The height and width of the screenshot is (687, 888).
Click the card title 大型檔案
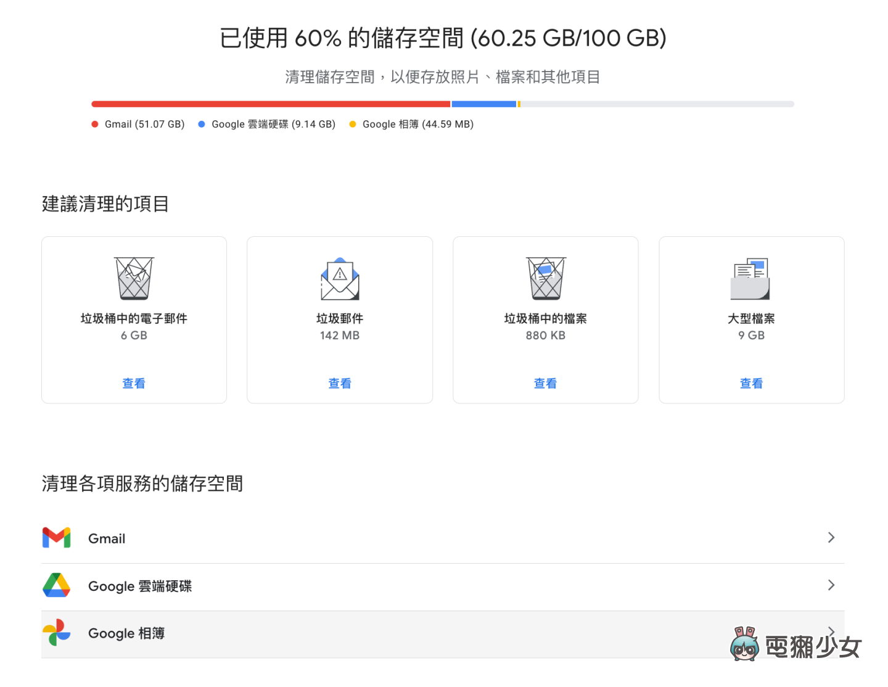pyautogui.click(x=751, y=318)
